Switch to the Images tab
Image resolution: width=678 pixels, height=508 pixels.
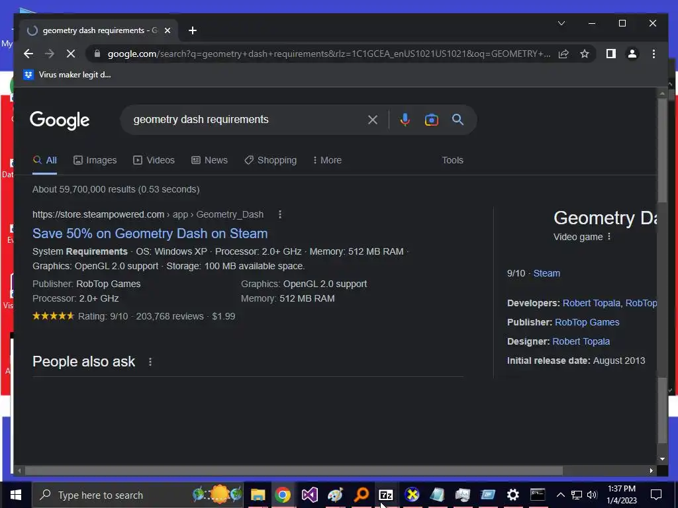pyautogui.click(x=95, y=160)
